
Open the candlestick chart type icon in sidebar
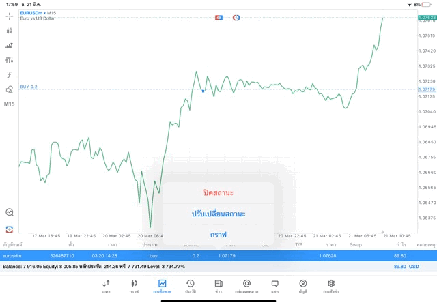(x=9, y=31)
